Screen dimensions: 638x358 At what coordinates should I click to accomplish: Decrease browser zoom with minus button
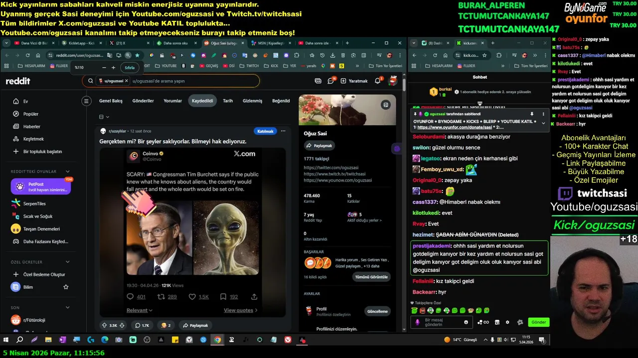click(104, 68)
